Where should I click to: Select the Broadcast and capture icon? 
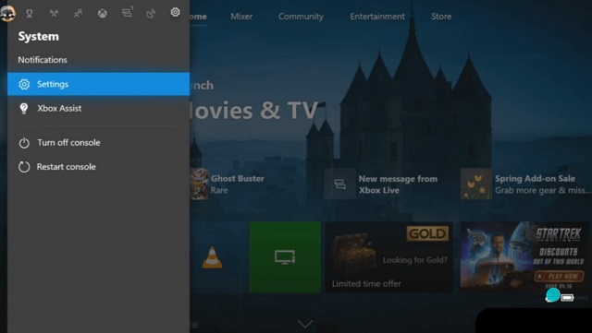[151, 14]
